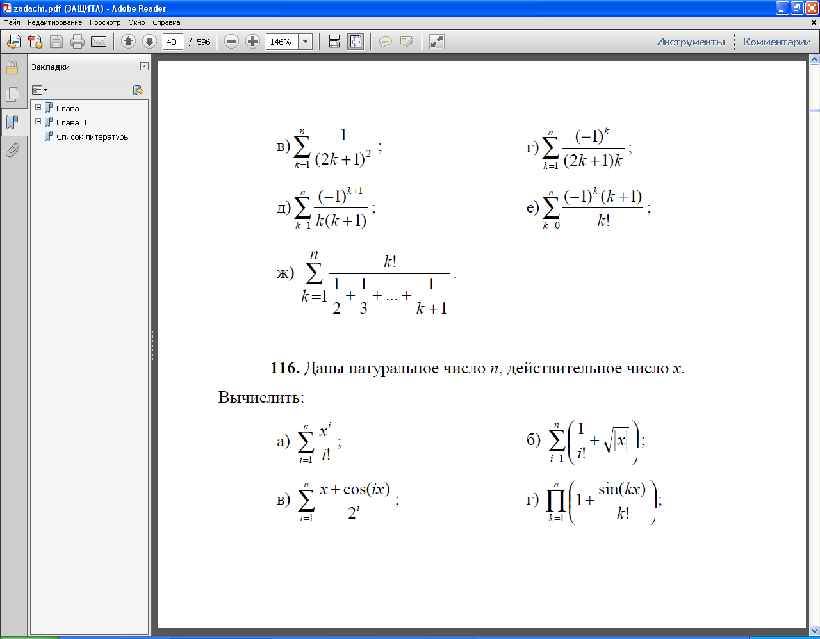Viewport: 820px width, 639px height.
Task: Open the Окно menu
Action: coord(136,22)
